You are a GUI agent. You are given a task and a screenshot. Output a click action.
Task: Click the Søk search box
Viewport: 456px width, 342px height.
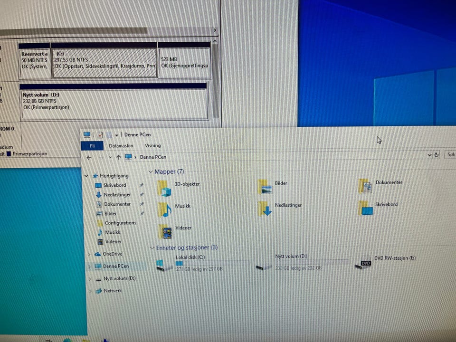click(x=450, y=154)
